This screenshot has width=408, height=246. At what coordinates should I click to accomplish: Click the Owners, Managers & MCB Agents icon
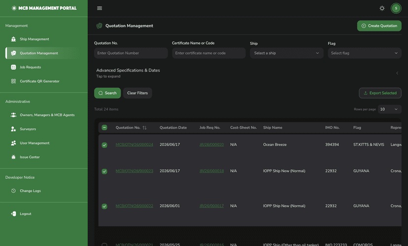point(13,115)
